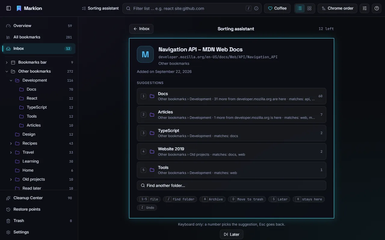Click the Settings gear icon
The image size is (385, 240).
point(8,232)
